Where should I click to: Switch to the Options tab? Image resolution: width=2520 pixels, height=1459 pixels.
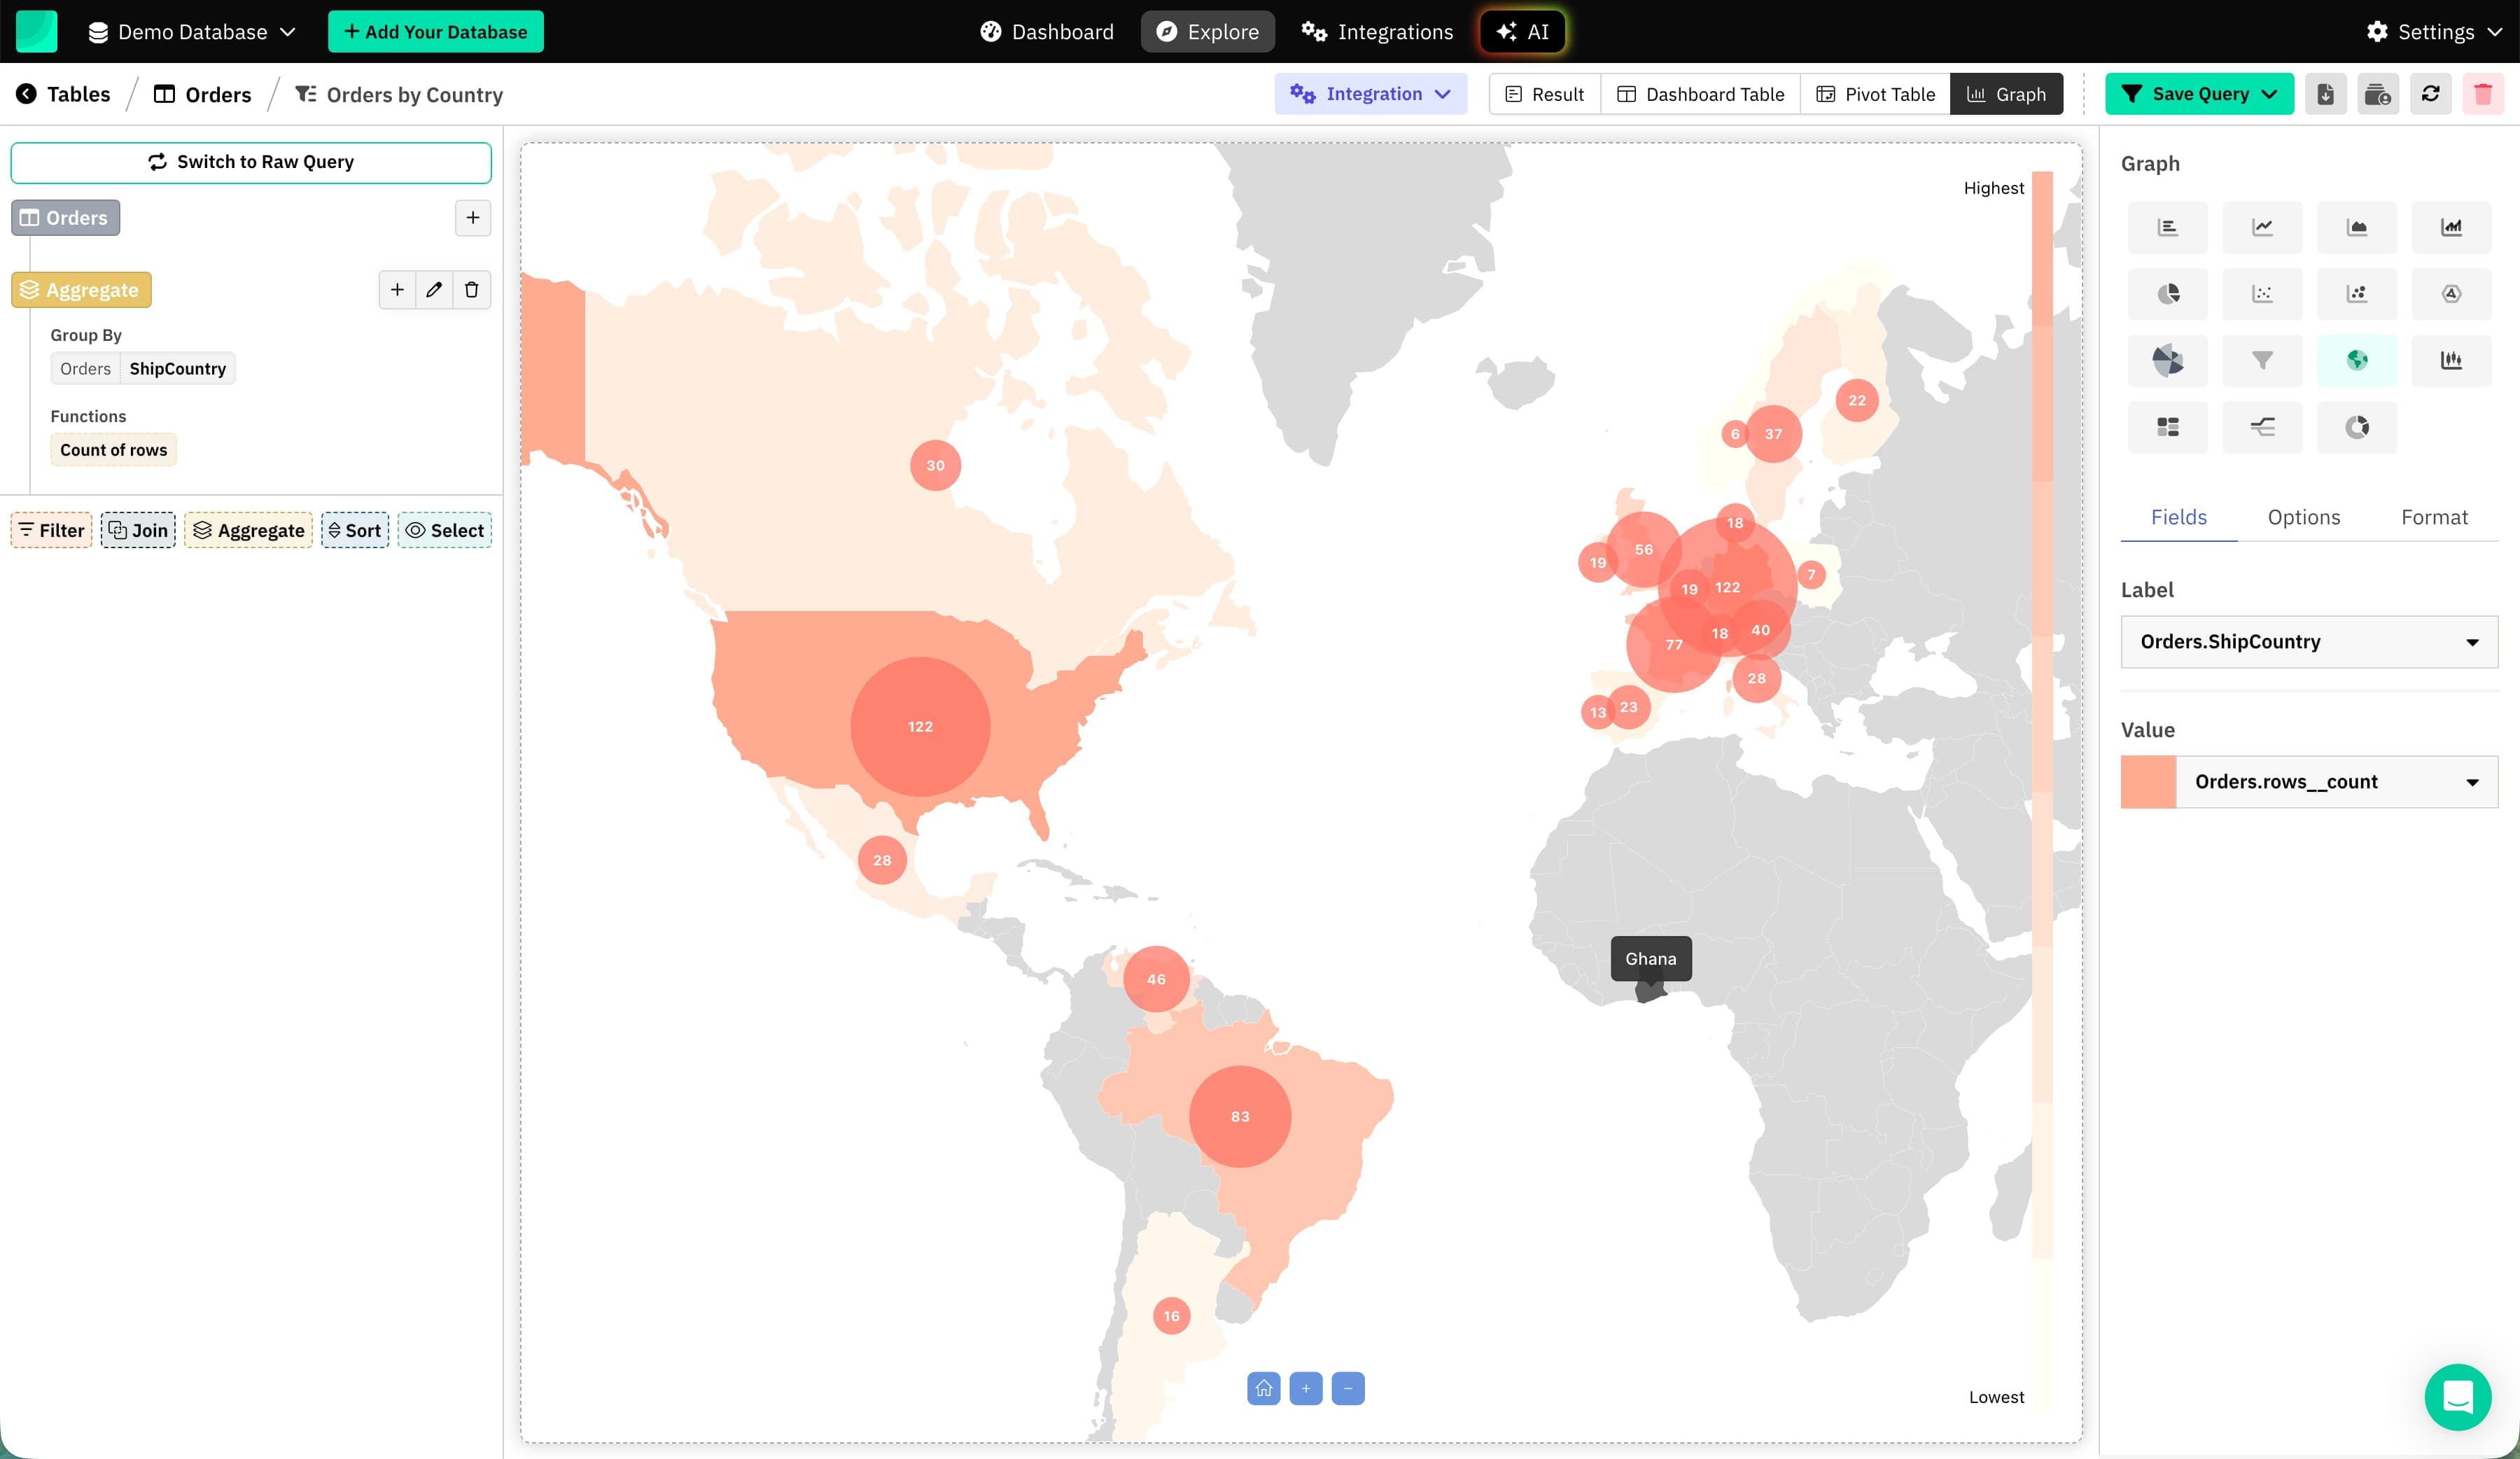point(2303,517)
